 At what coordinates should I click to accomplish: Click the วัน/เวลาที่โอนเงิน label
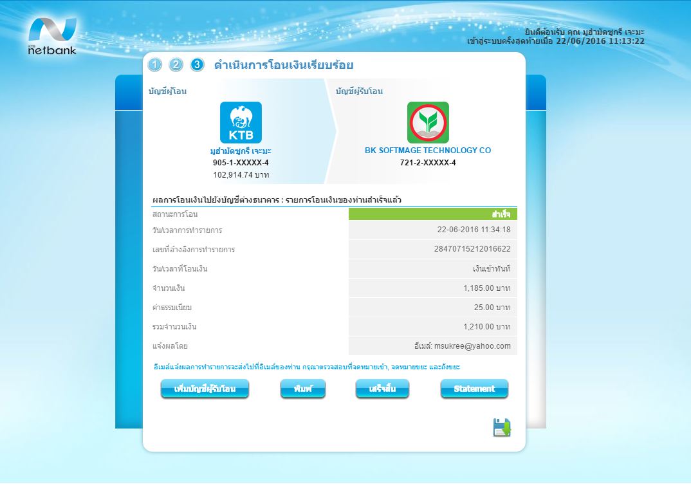(180, 269)
